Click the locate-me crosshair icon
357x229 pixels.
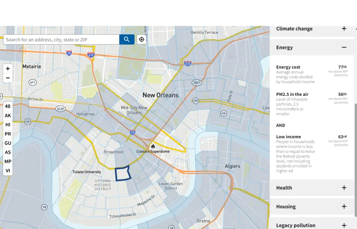click(142, 40)
